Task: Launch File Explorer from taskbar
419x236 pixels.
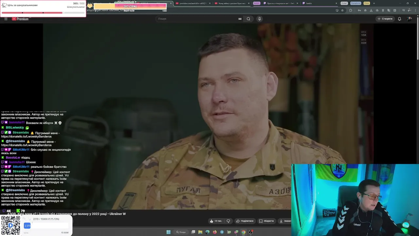Action: pyautogui.click(x=200, y=232)
